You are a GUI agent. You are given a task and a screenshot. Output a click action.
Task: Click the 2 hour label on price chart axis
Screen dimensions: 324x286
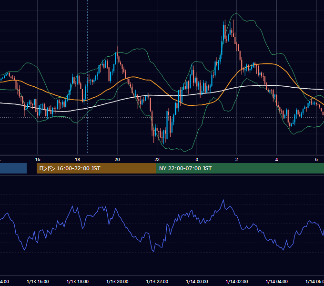point(237,160)
